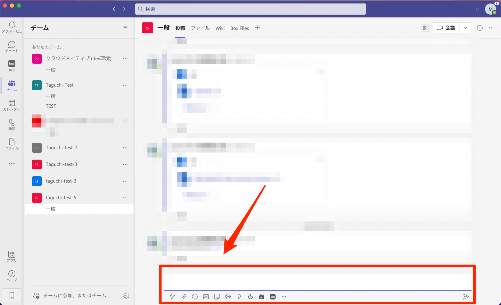The width and height of the screenshot is (501, 305).
Task: Send the message
Action: [x=467, y=296]
